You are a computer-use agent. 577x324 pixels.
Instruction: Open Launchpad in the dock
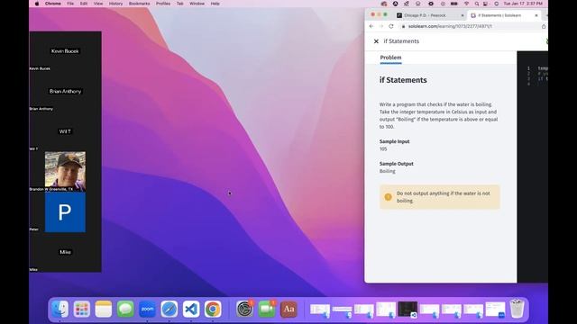[82, 309]
